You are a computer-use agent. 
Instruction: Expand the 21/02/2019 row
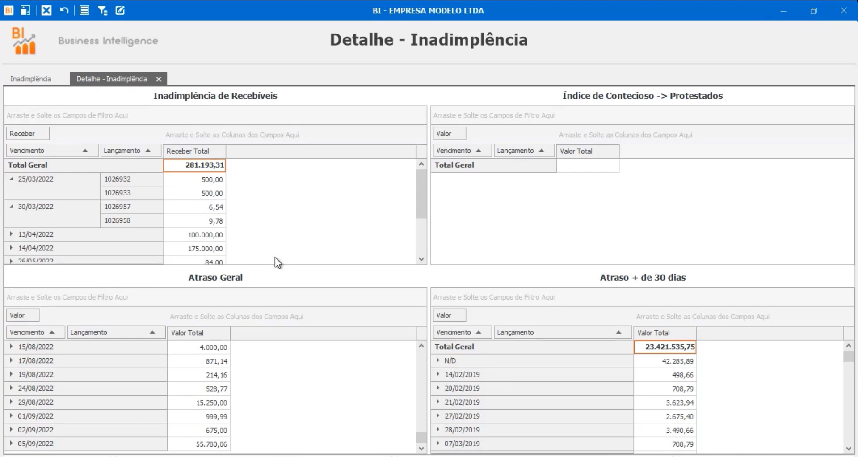[438, 402]
